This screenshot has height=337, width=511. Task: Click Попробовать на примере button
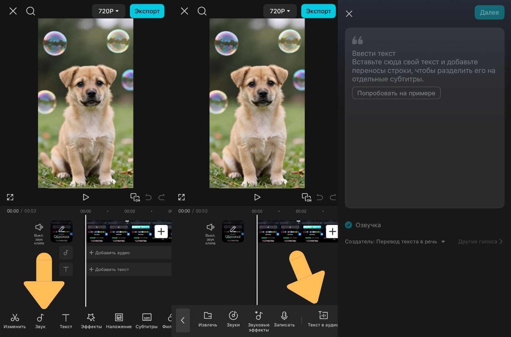(x=396, y=93)
